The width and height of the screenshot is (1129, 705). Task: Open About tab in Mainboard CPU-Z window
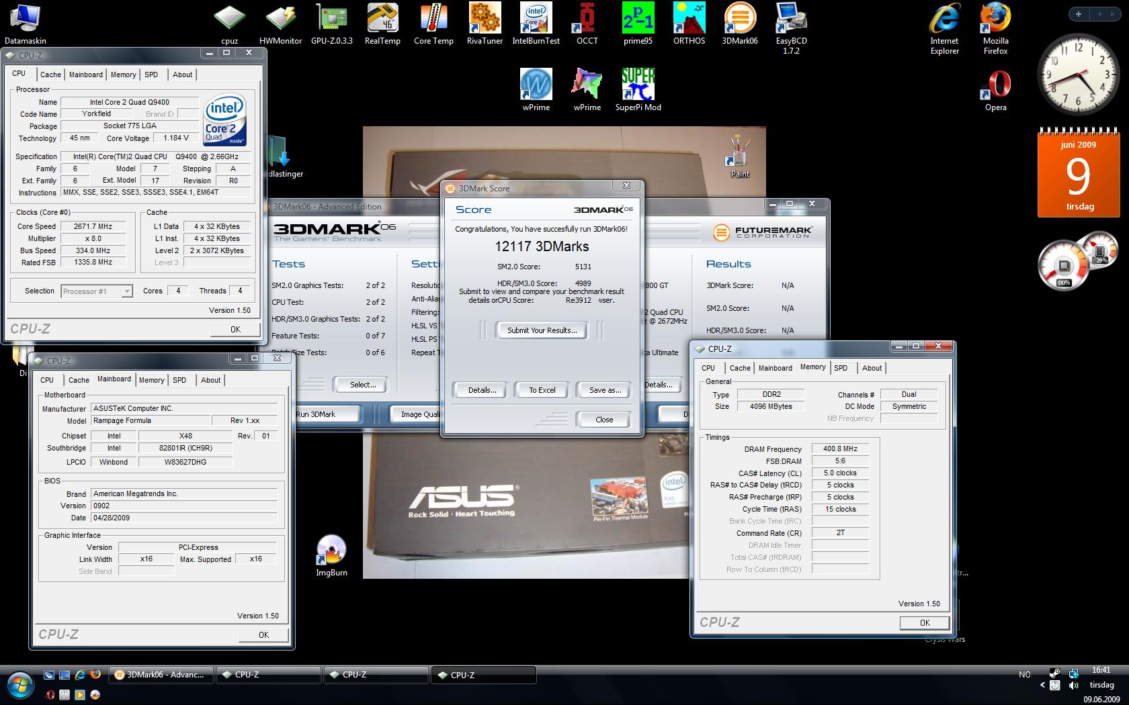pos(210,380)
